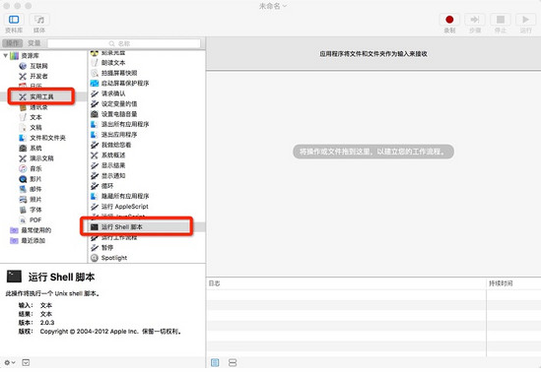541x372 pixels.
Task: Open the gear settings dropdown
Action: coord(9,362)
